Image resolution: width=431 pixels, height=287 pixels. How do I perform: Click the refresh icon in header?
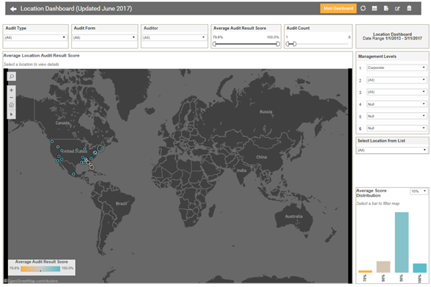(363, 8)
